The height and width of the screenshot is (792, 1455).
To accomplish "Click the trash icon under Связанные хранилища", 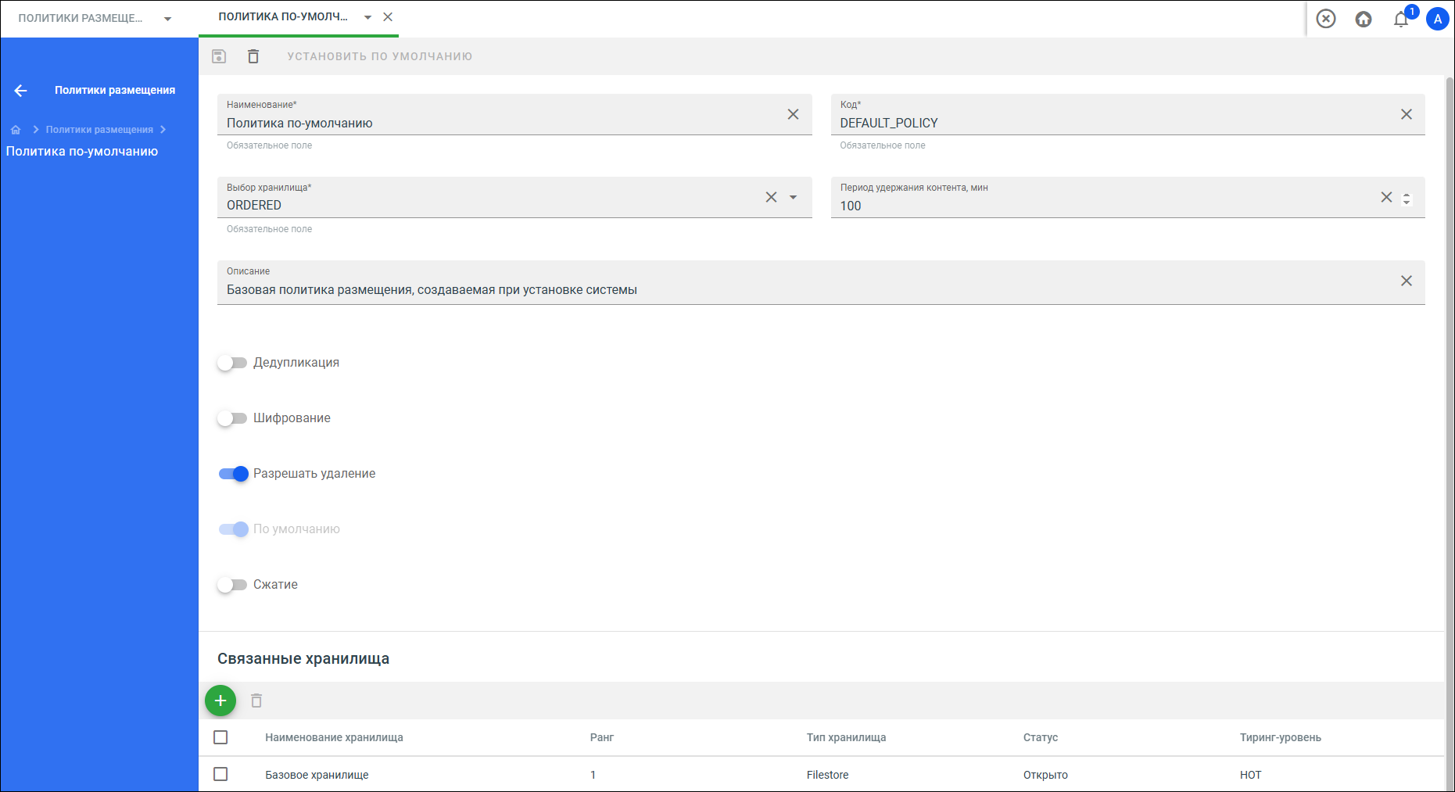I will [256, 701].
